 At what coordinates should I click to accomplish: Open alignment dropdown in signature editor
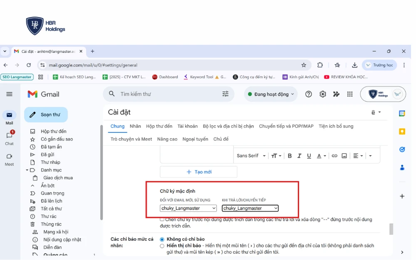(x=358, y=156)
